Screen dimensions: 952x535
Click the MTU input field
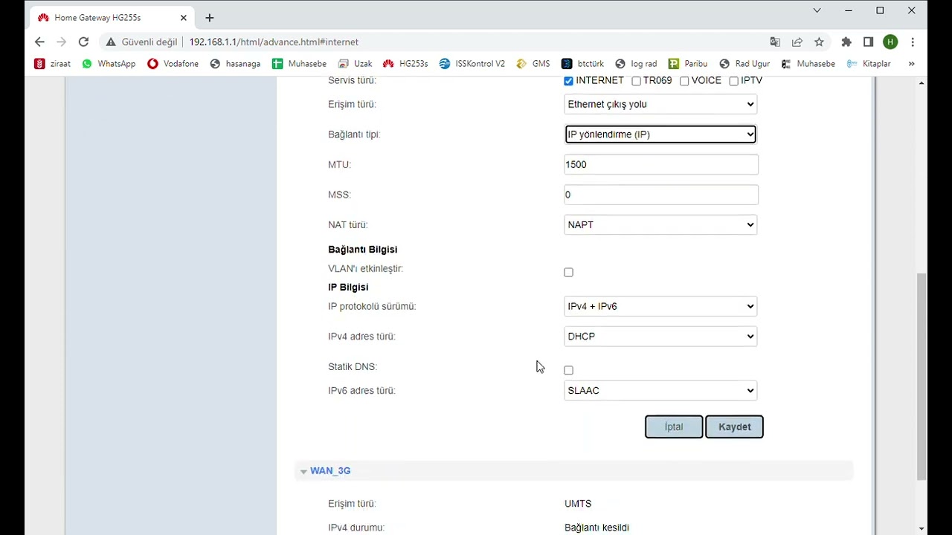661,164
